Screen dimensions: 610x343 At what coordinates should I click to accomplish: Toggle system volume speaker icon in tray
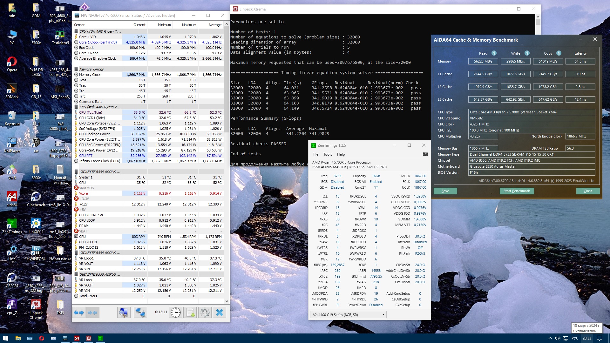click(x=557, y=338)
